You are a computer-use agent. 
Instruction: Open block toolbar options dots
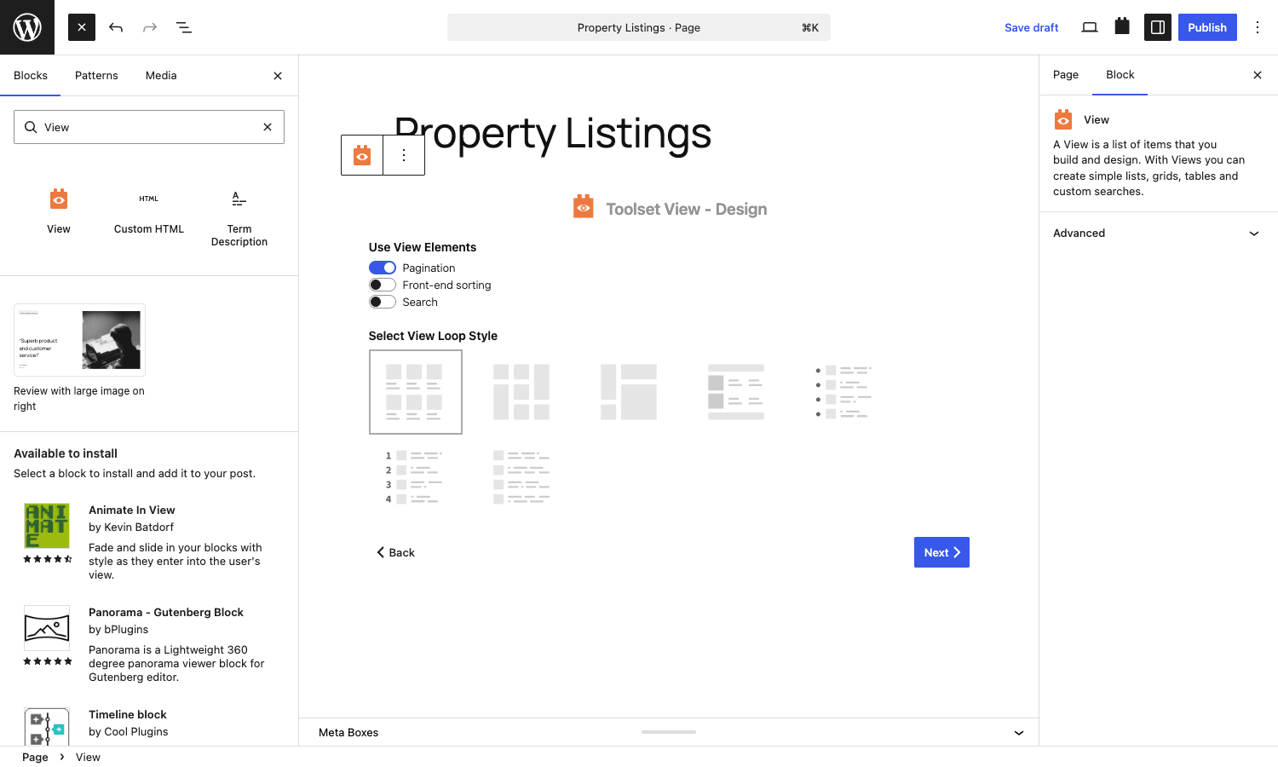click(x=404, y=155)
